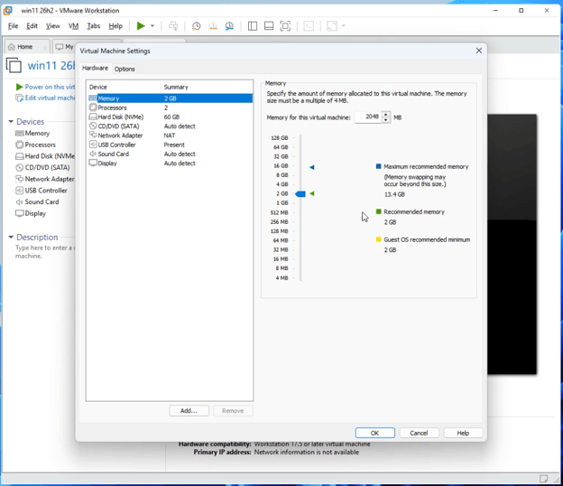Image resolution: width=563 pixels, height=486 pixels.
Task: Click Power on this virtual machine link
Action: [46, 87]
